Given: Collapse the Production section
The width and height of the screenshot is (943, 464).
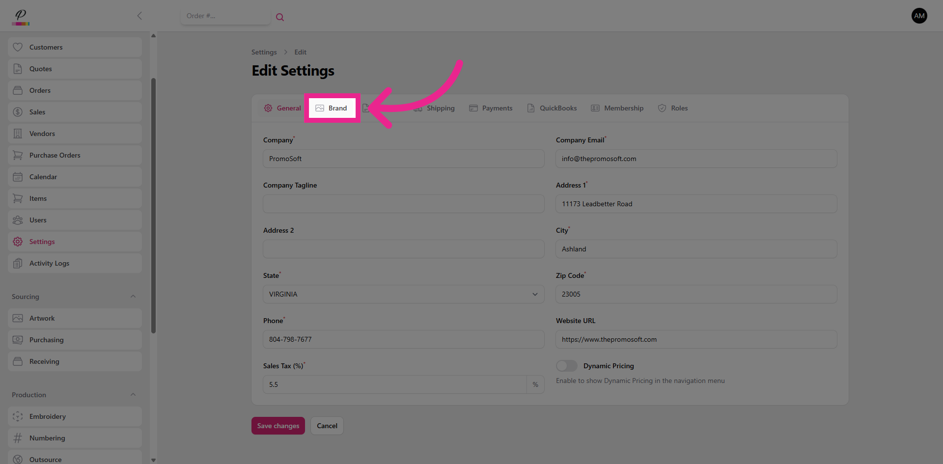Looking at the screenshot, I should [133, 395].
